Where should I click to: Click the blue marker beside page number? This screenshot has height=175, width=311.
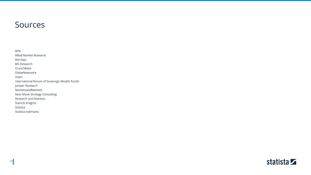click(13, 162)
